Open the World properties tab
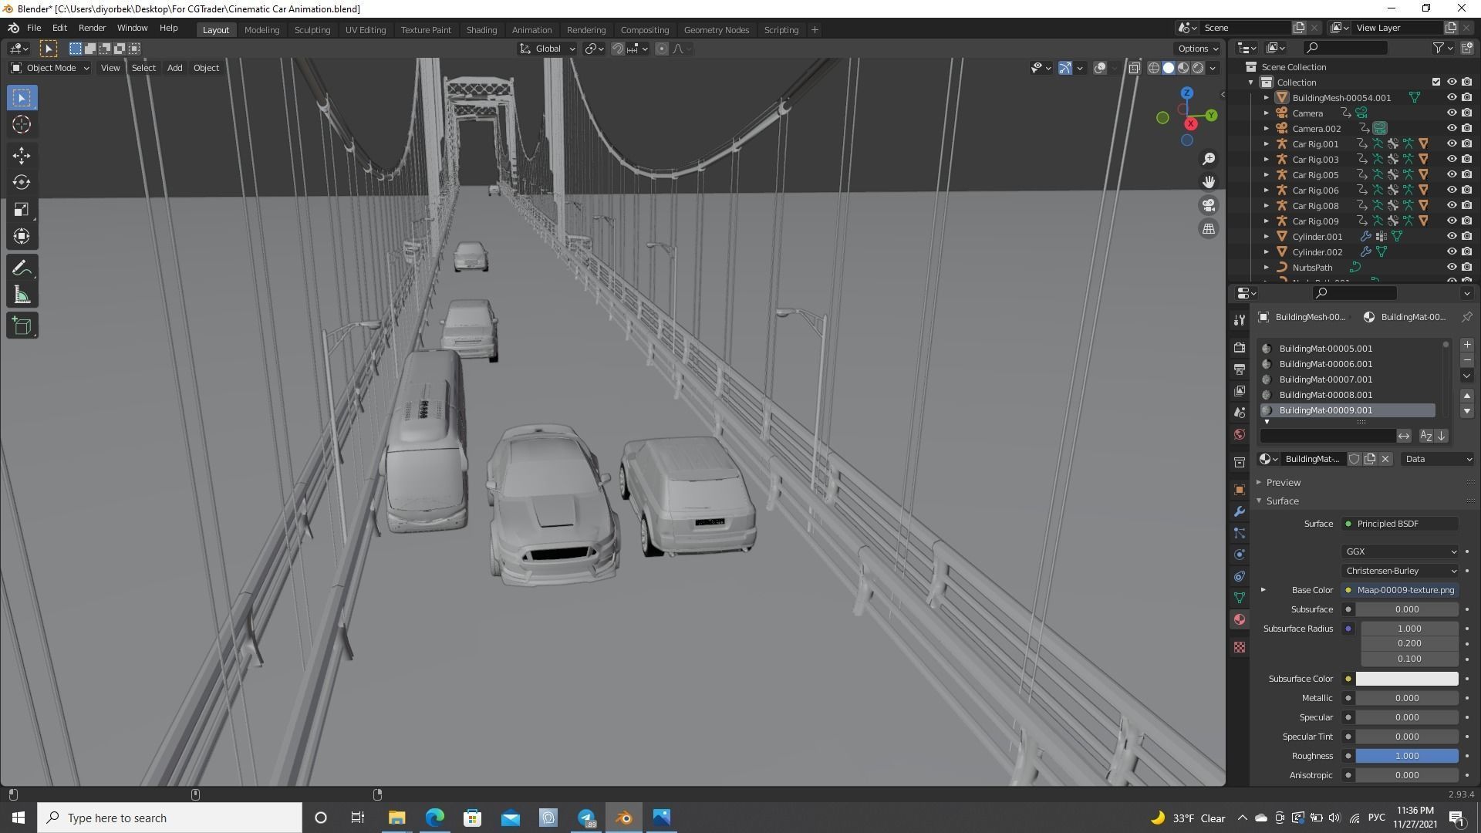Screen dimensions: 1481x833 coord(1240,434)
